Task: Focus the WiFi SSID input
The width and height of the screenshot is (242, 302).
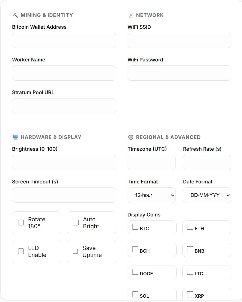Action: point(179,40)
